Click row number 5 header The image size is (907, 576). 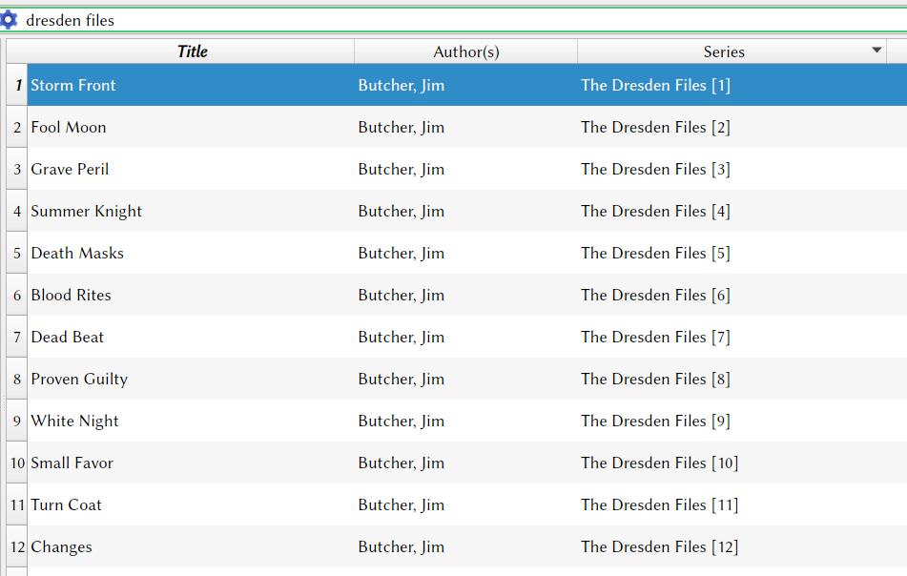tap(17, 253)
